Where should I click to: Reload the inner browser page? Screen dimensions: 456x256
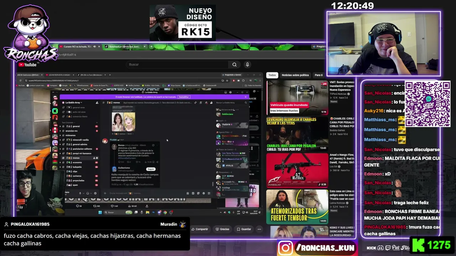21,80
